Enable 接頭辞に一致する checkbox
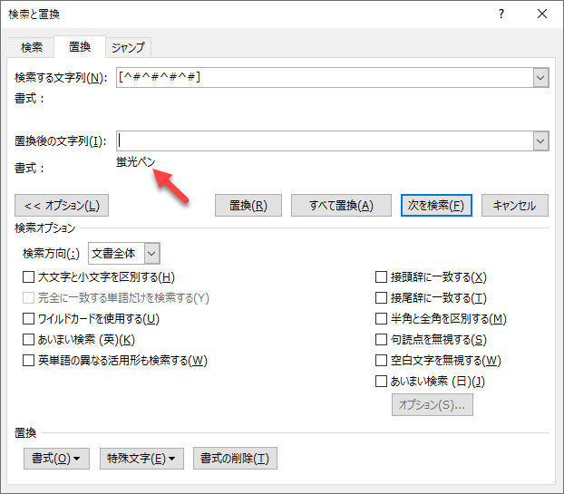 click(x=382, y=277)
